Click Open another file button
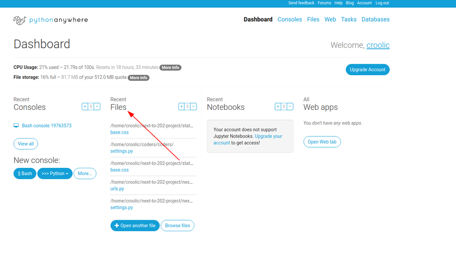456x280 pixels. point(135,226)
